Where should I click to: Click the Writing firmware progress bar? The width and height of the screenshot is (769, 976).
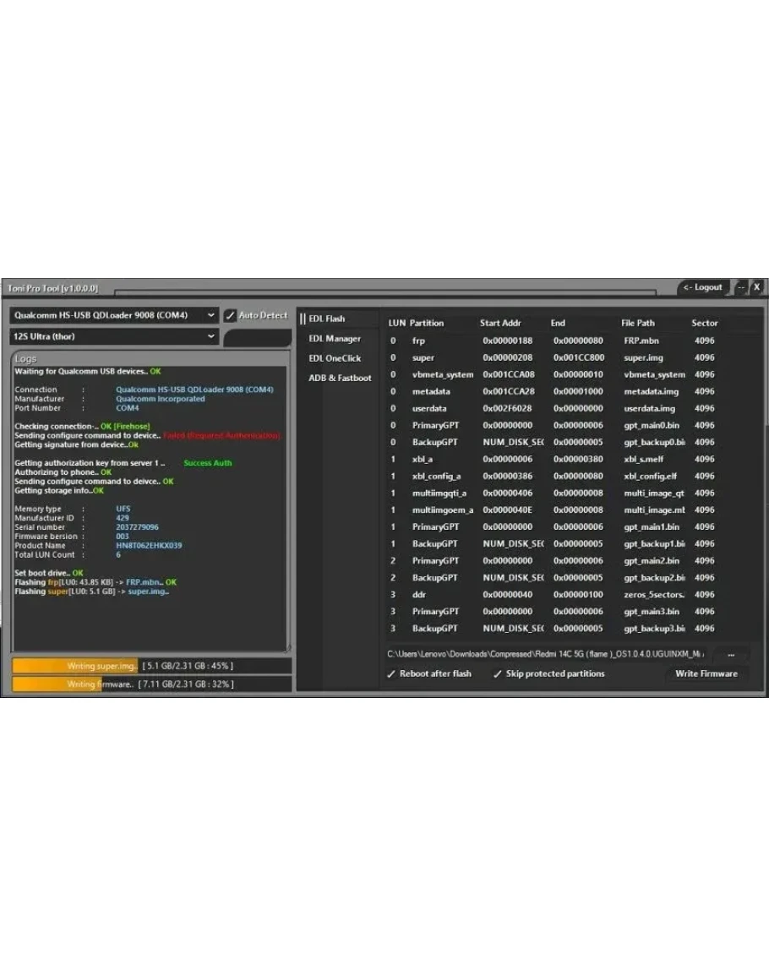(151, 684)
